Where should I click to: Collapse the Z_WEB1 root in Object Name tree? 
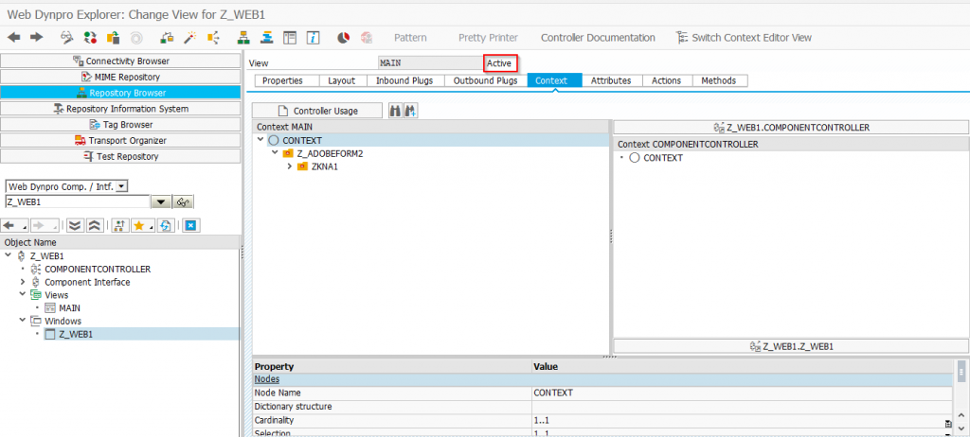[x=8, y=255]
